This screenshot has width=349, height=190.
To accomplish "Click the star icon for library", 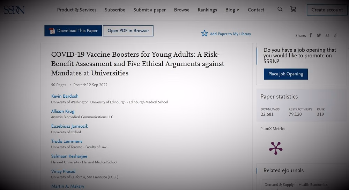I will click(x=204, y=33).
